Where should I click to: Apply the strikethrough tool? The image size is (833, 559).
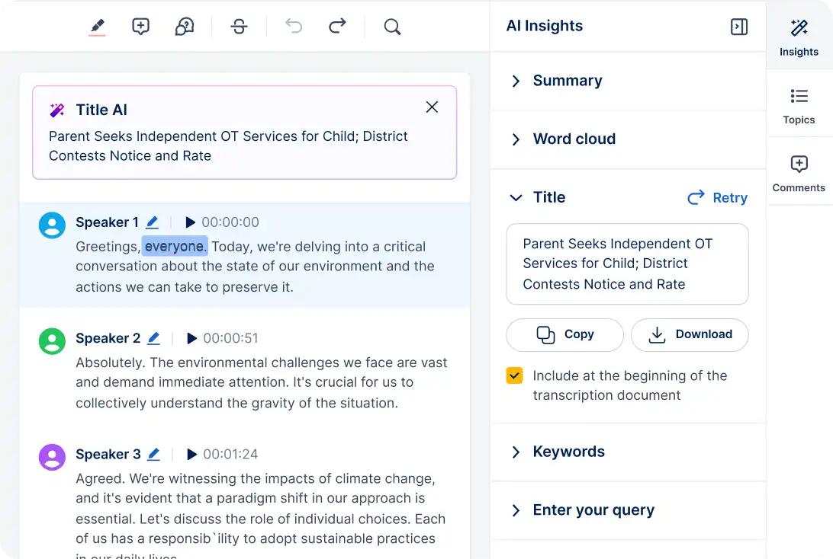239,26
